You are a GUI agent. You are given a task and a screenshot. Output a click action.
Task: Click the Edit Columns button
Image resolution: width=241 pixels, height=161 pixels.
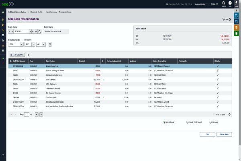coord(17,55)
